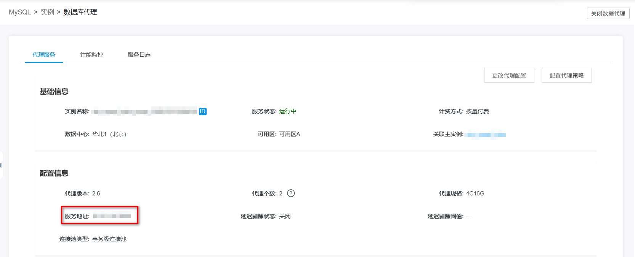Select the 代理服务 tab
635x257 pixels.
point(44,55)
